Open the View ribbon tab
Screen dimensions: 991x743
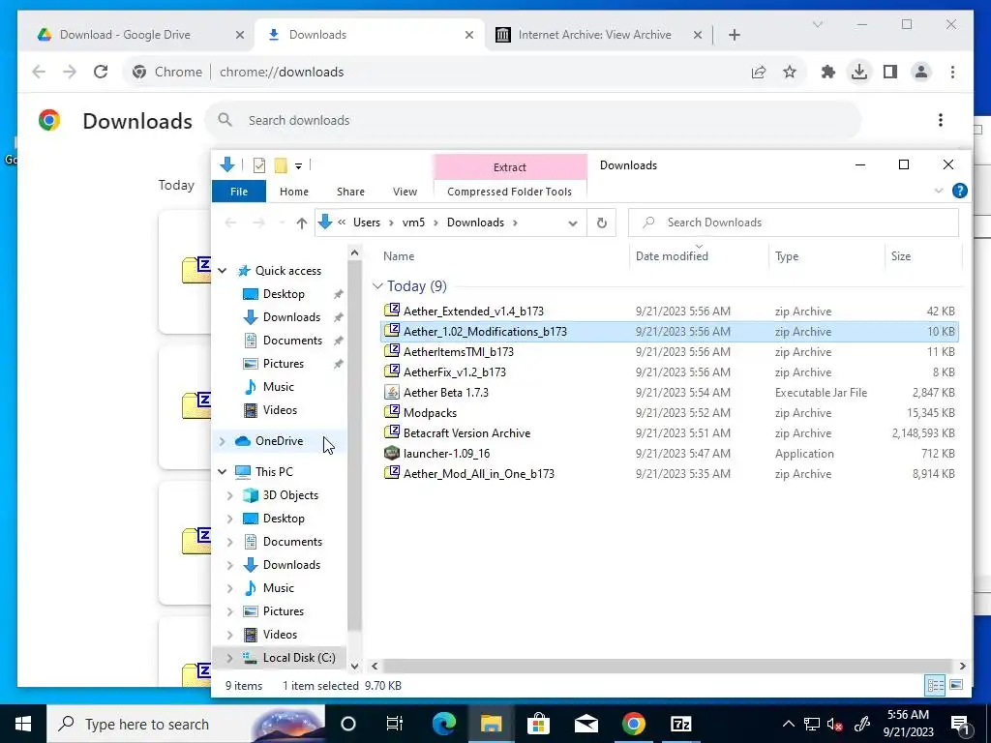[x=405, y=192]
